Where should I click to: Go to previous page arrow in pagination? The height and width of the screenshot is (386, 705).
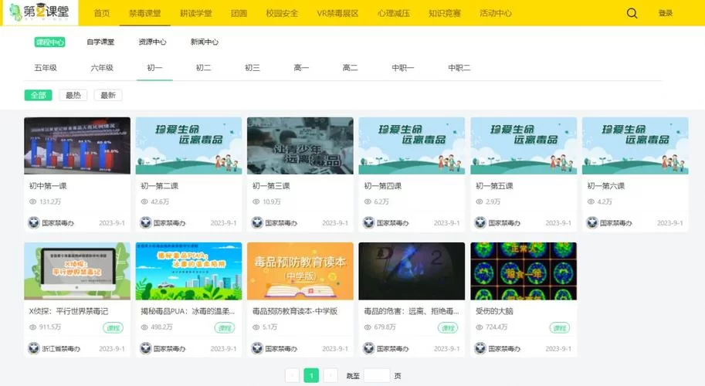[x=292, y=375]
